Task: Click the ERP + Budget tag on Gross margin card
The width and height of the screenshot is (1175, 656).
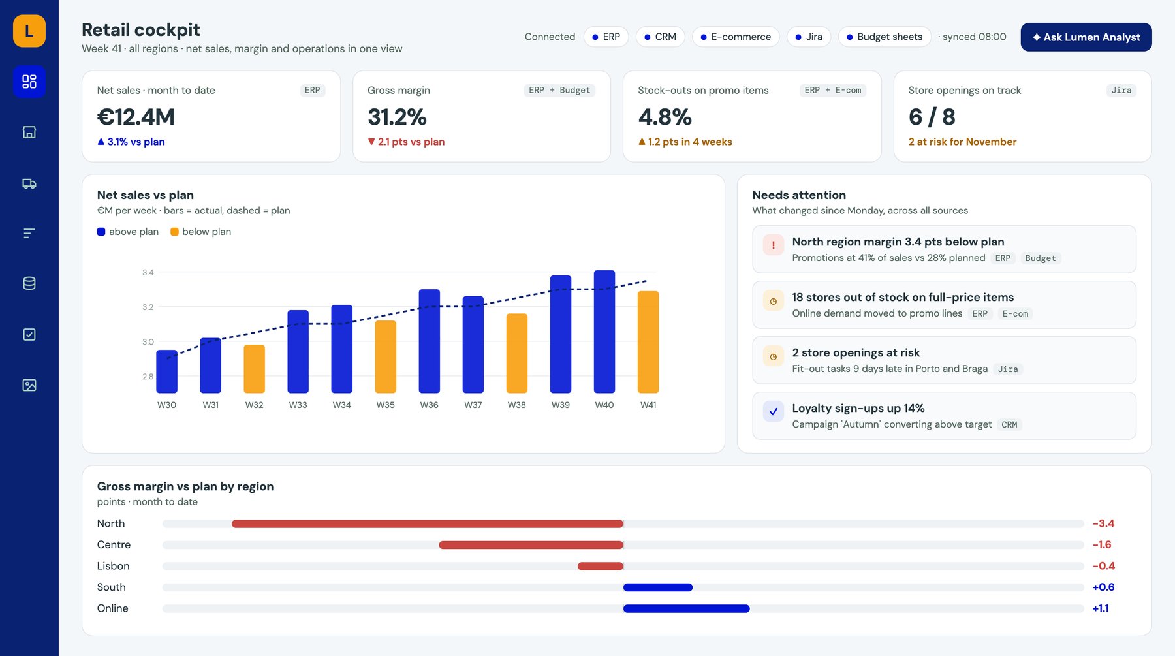Action: coord(560,90)
